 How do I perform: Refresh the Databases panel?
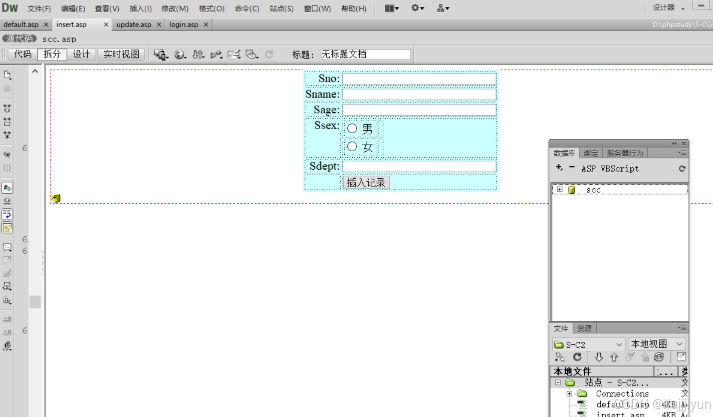coord(682,169)
